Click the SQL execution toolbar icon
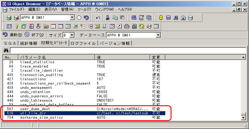 pyautogui.click(x=134, y=18)
